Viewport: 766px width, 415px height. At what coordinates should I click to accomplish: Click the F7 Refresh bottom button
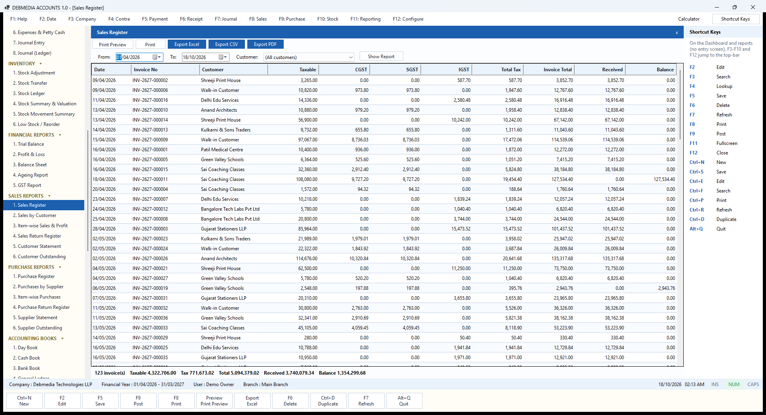pos(366,401)
